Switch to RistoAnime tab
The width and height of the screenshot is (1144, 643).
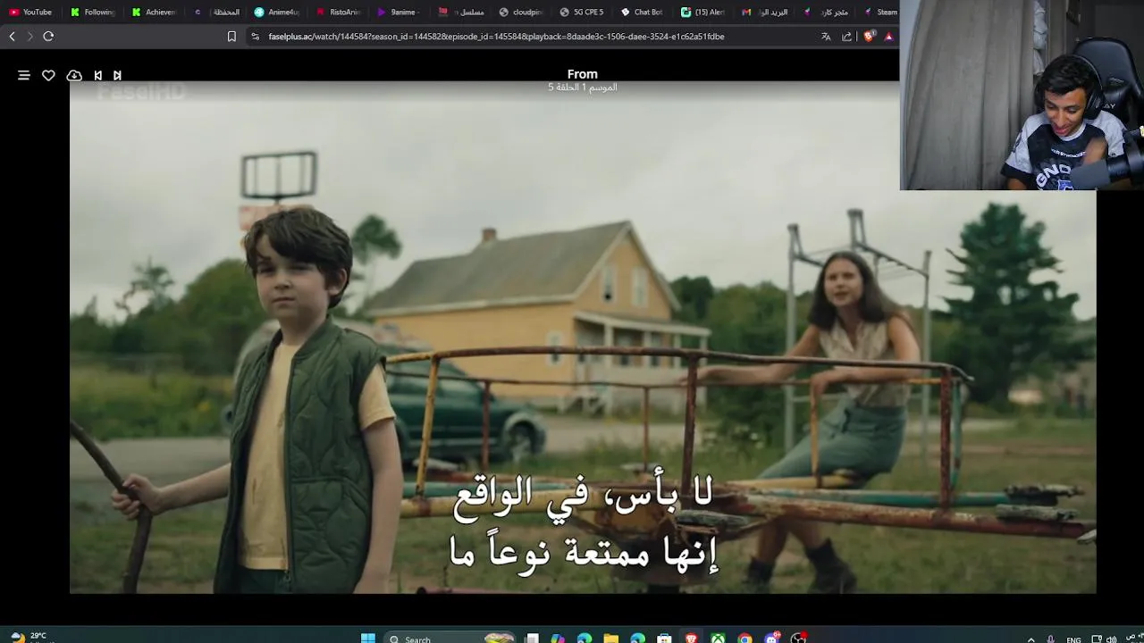click(339, 13)
